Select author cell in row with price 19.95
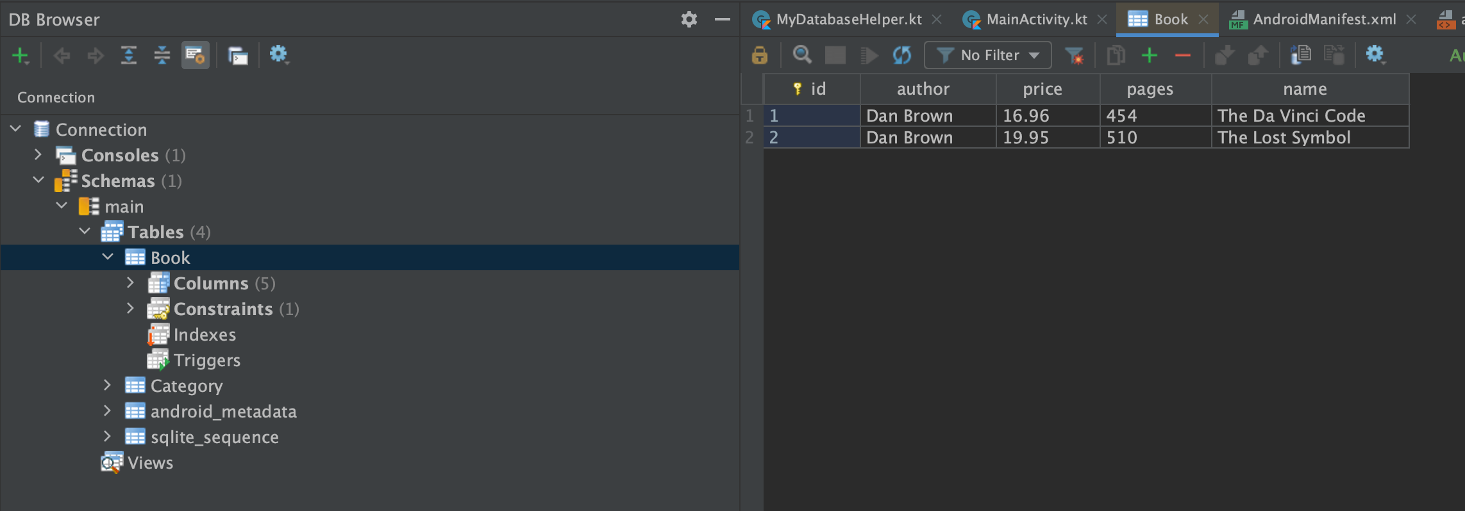The width and height of the screenshot is (1465, 511). (x=928, y=138)
